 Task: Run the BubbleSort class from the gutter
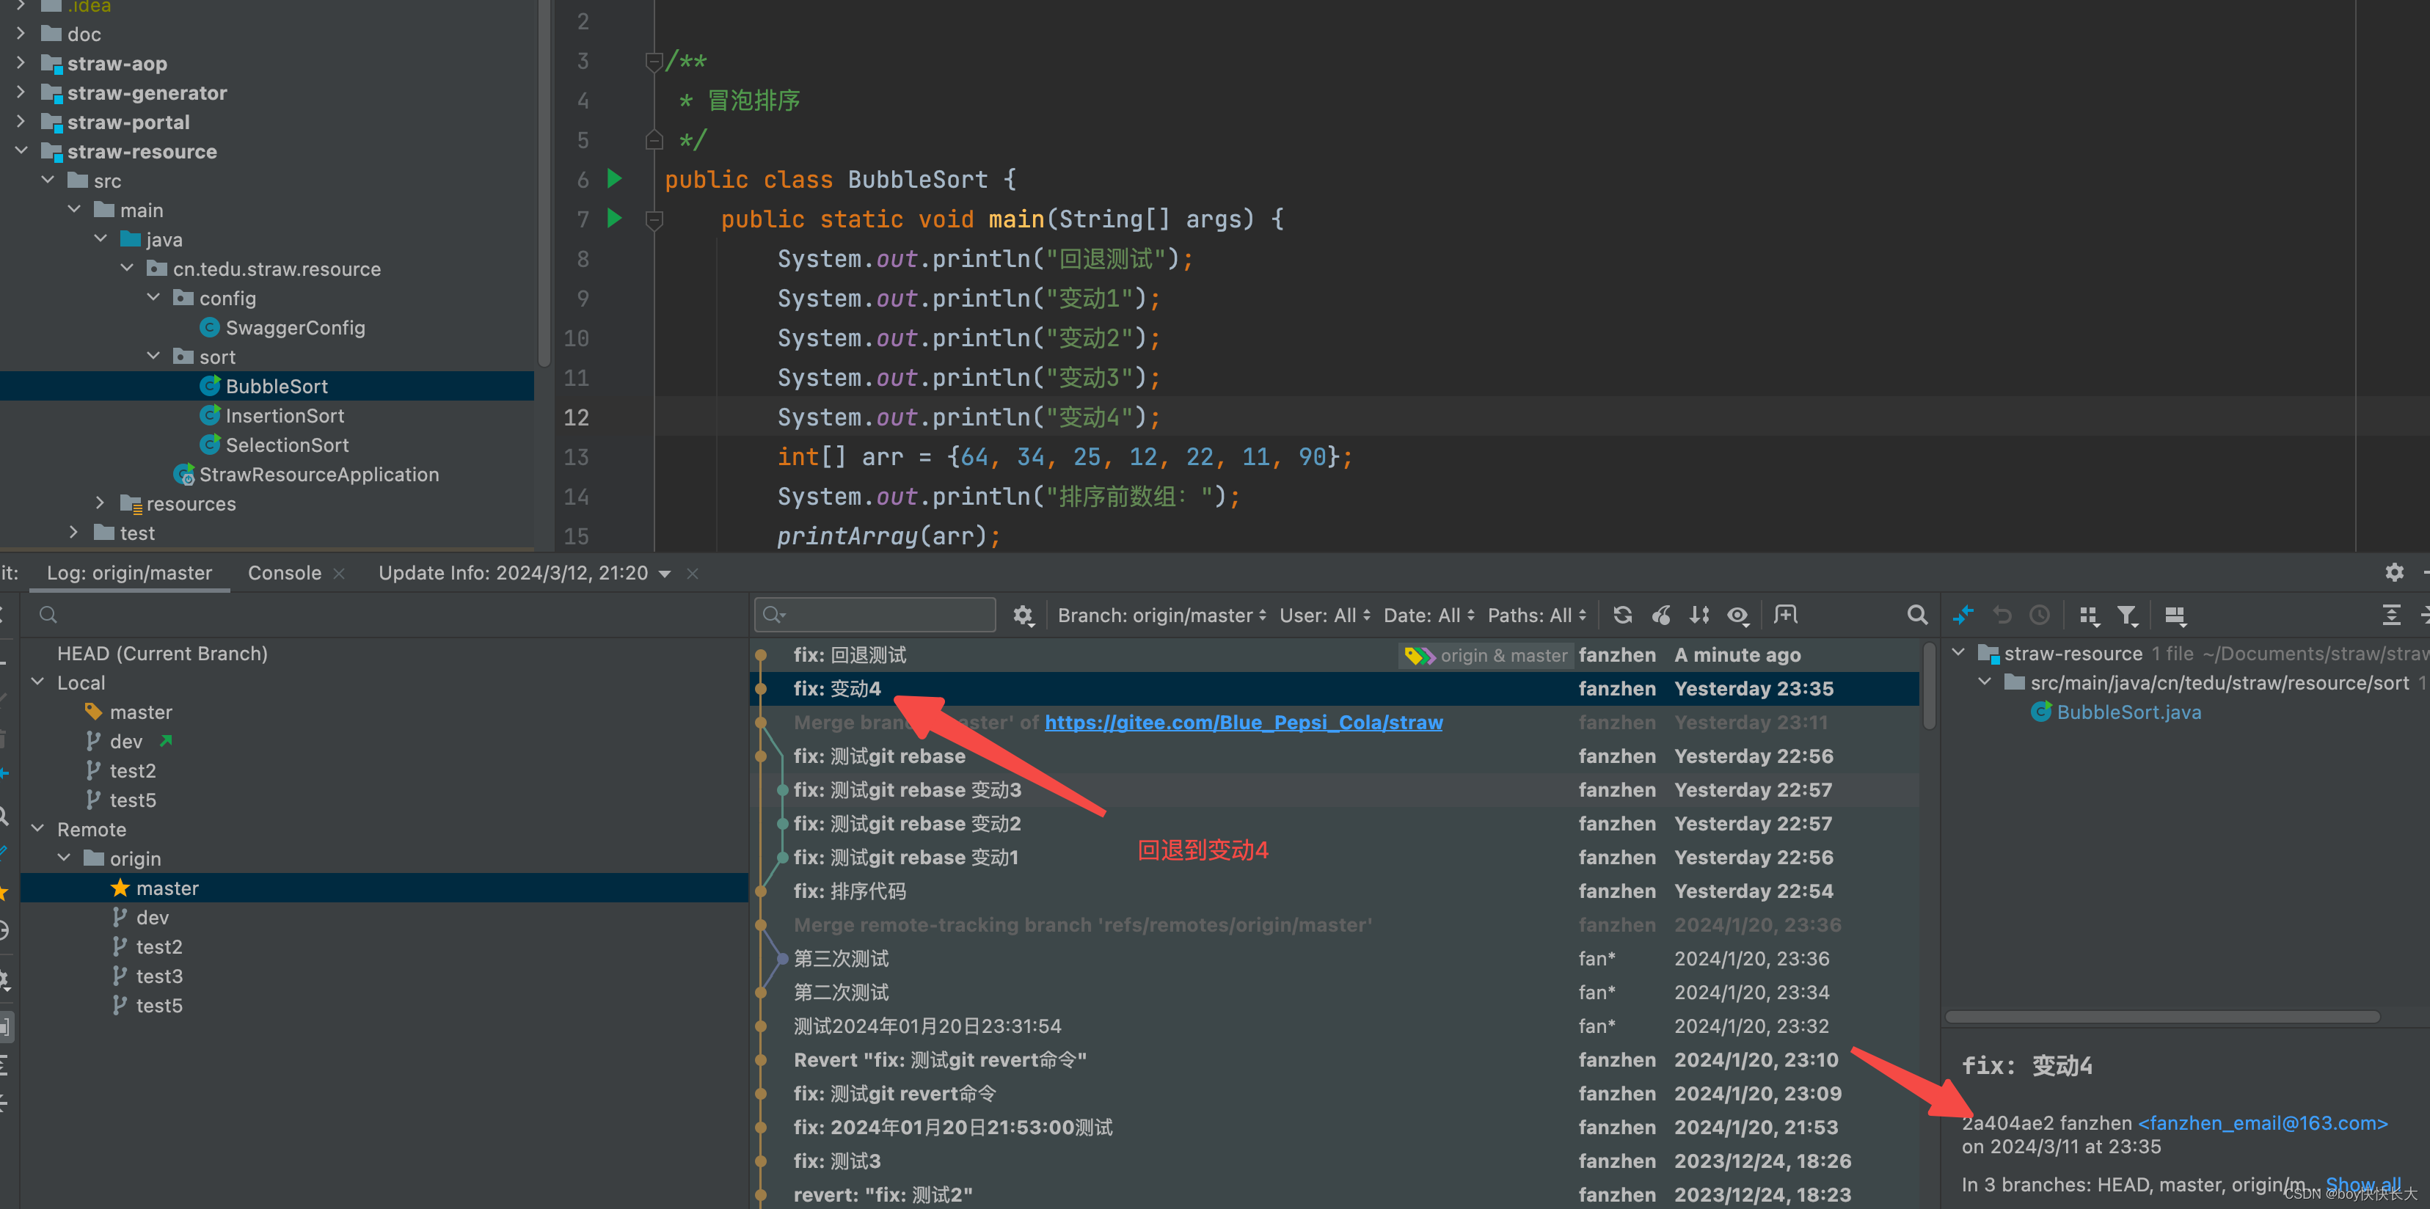(614, 178)
